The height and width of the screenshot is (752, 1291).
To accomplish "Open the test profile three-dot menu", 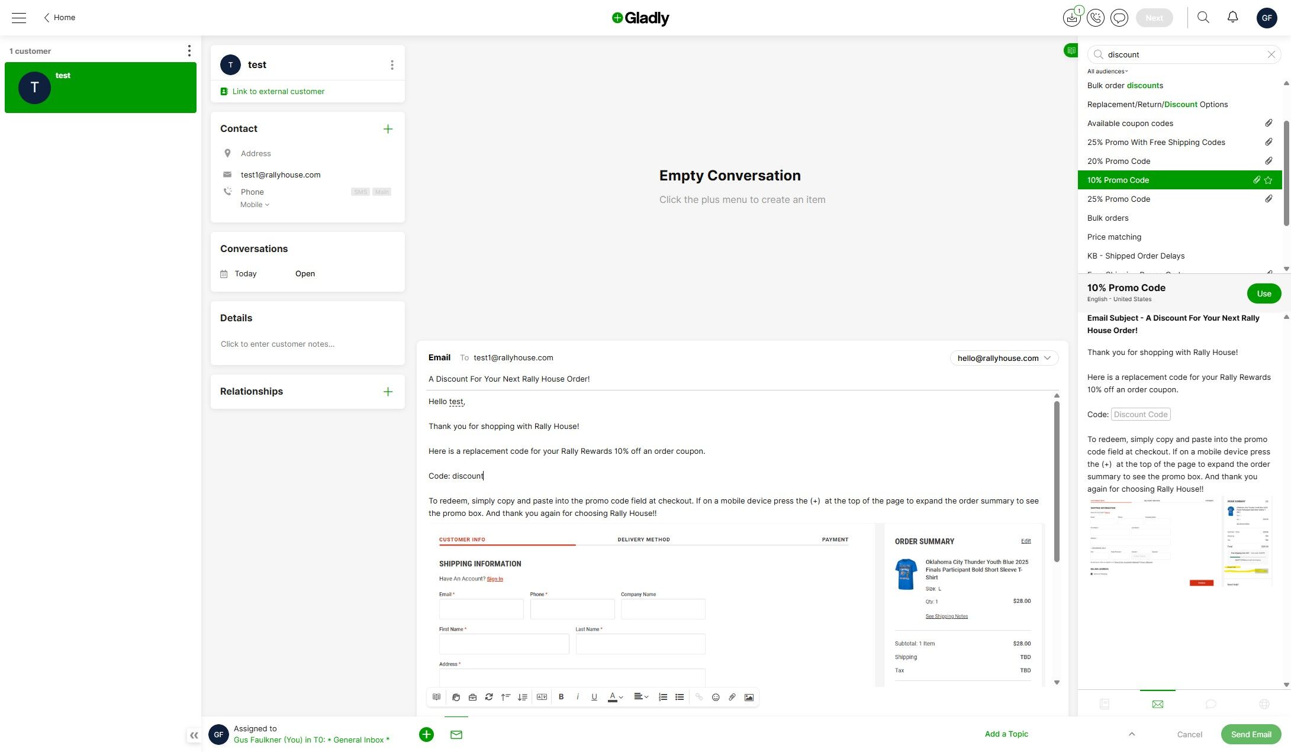I will coord(392,65).
